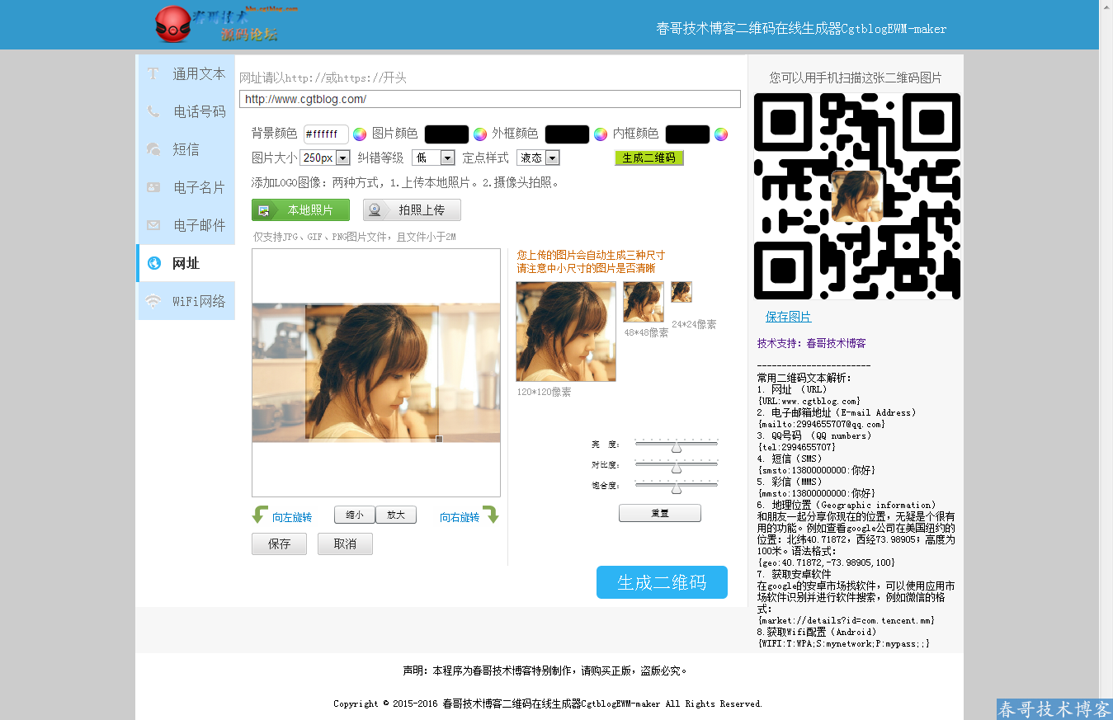Click the browser vertical scrollbar
Screen dimensions: 1113x720
click(x=1106, y=360)
